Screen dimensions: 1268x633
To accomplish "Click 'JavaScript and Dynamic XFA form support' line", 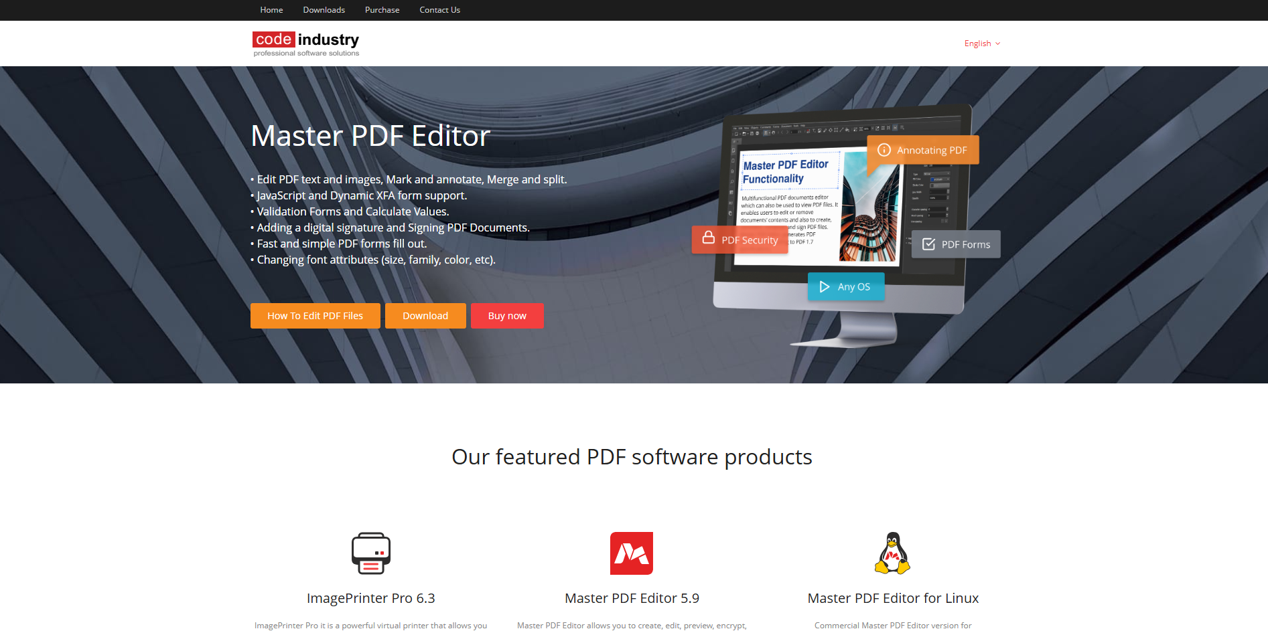I will 359,195.
